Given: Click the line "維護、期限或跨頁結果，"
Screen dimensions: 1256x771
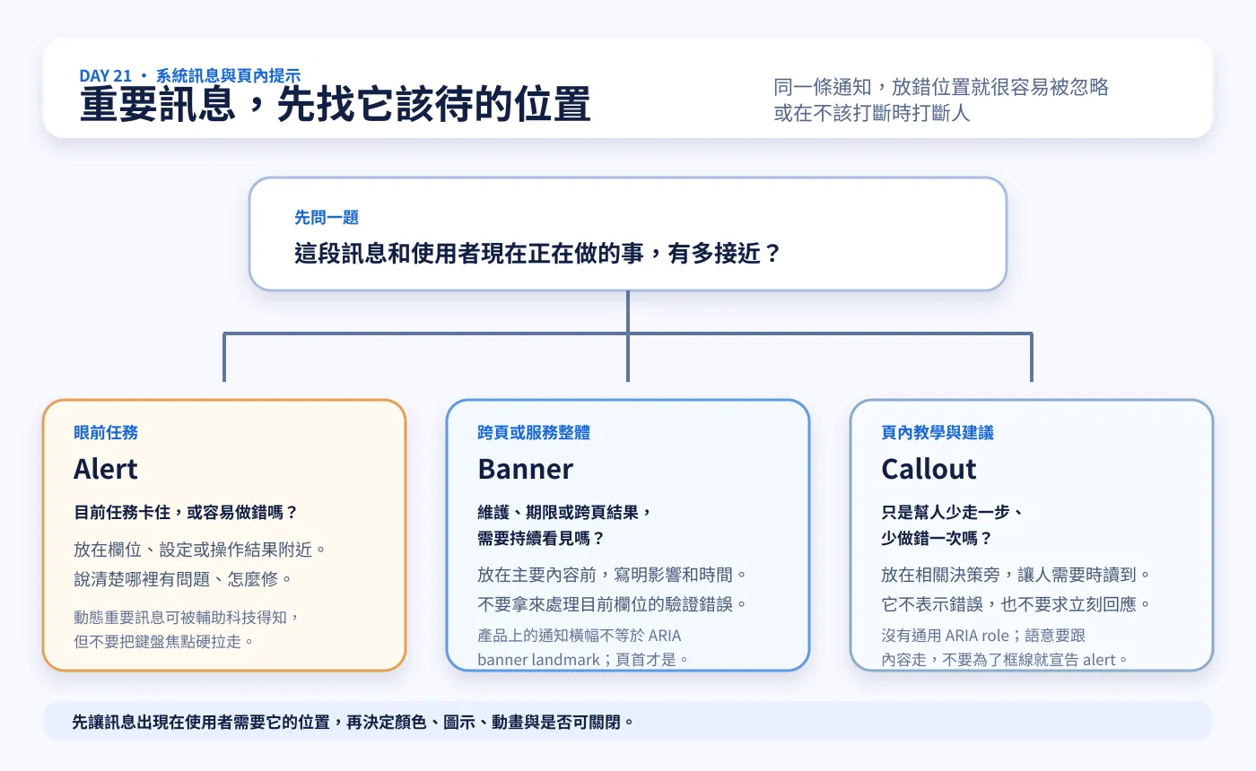Looking at the screenshot, I should click(x=563, y=513).
